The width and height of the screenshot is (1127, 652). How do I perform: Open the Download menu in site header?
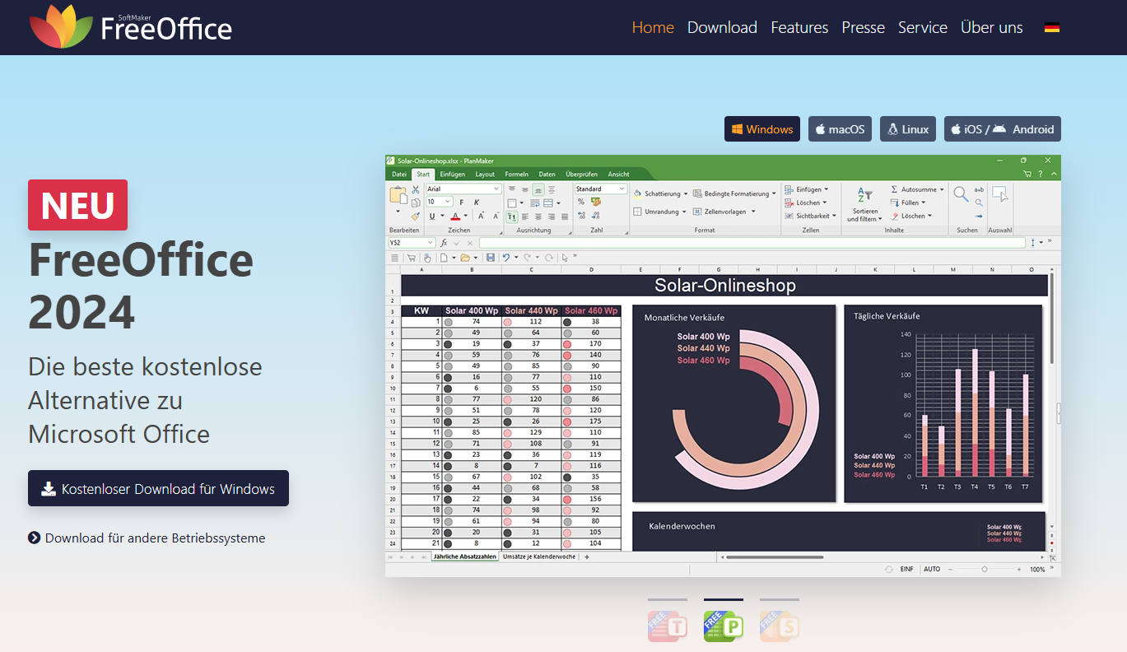coord(722,27)
